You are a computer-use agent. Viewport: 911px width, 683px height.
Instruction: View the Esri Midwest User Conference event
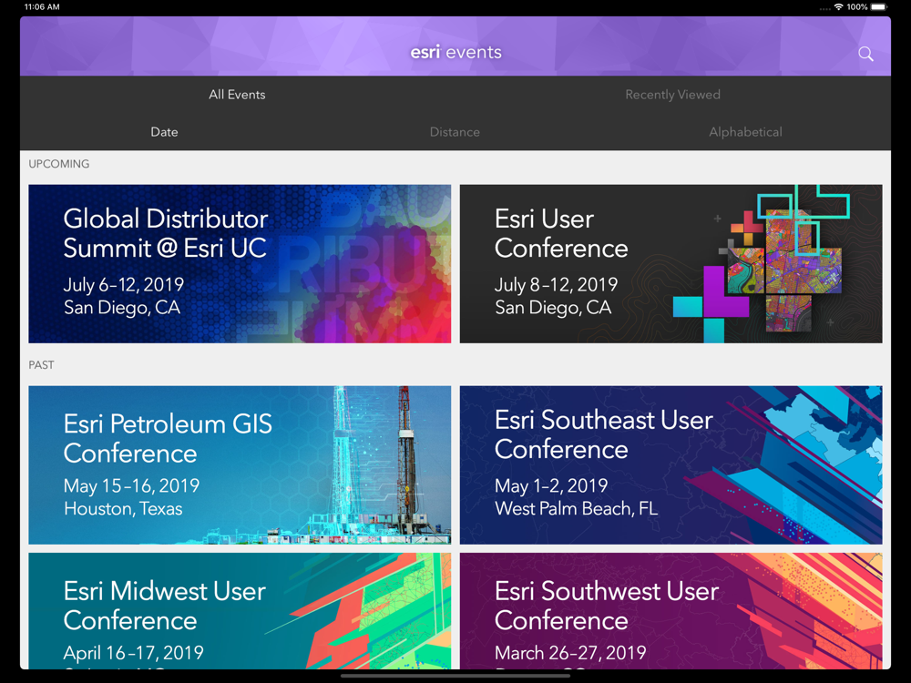(240, 610)
